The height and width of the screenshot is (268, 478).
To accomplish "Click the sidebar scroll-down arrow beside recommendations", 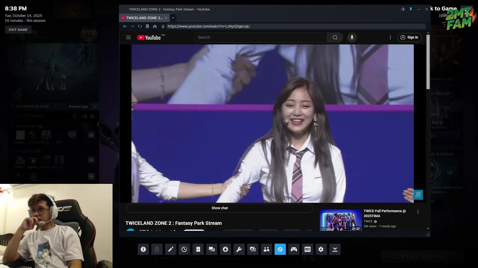I will pyautogui.click(x=428, y=229).
